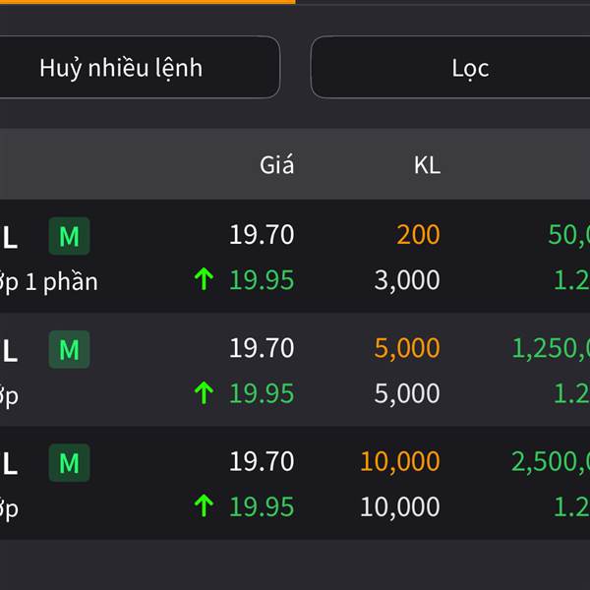Viewport: 590px width, 590px height.
Task: Select the orange 10,000 volume value
Action: click(x=400, y=461)
